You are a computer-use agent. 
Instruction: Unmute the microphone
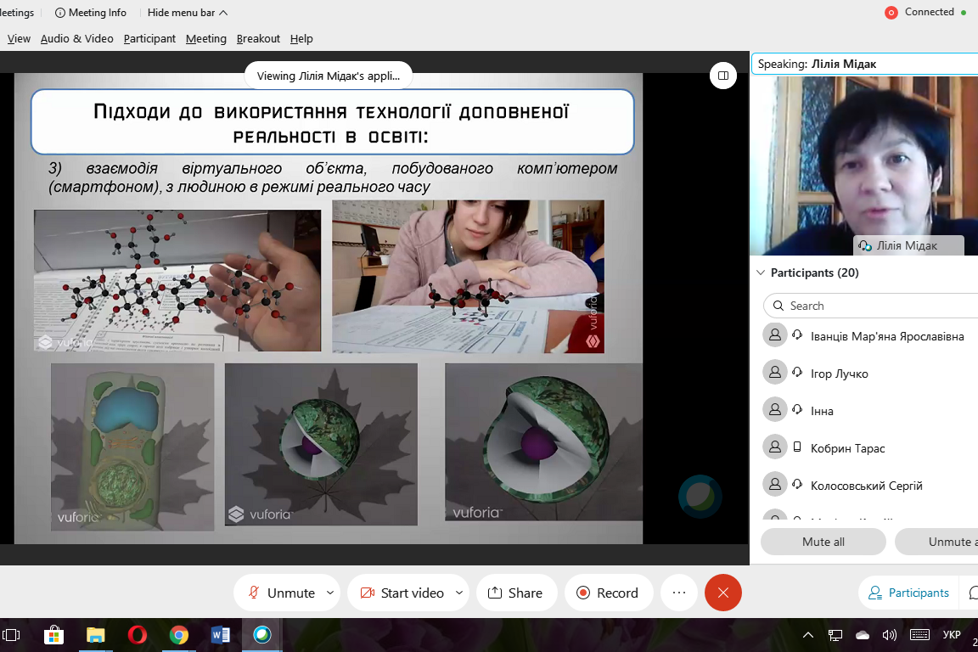(x=281, y=593)
